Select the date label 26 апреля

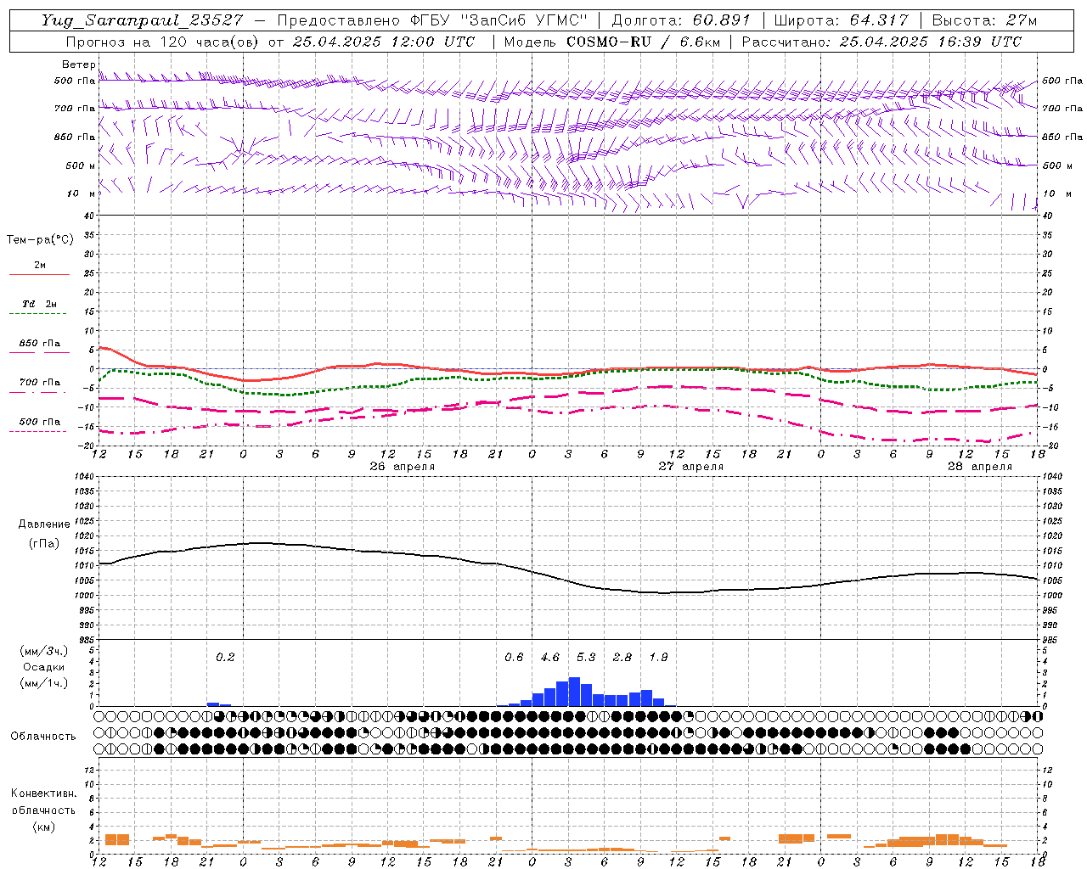click(x=402, y=466)
